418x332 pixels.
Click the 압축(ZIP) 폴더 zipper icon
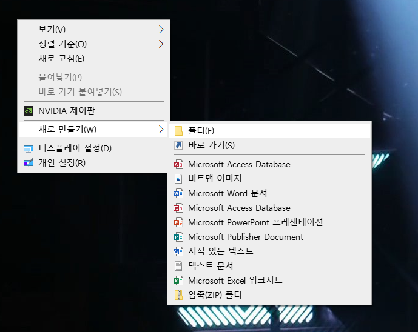[x=178, y=295]
